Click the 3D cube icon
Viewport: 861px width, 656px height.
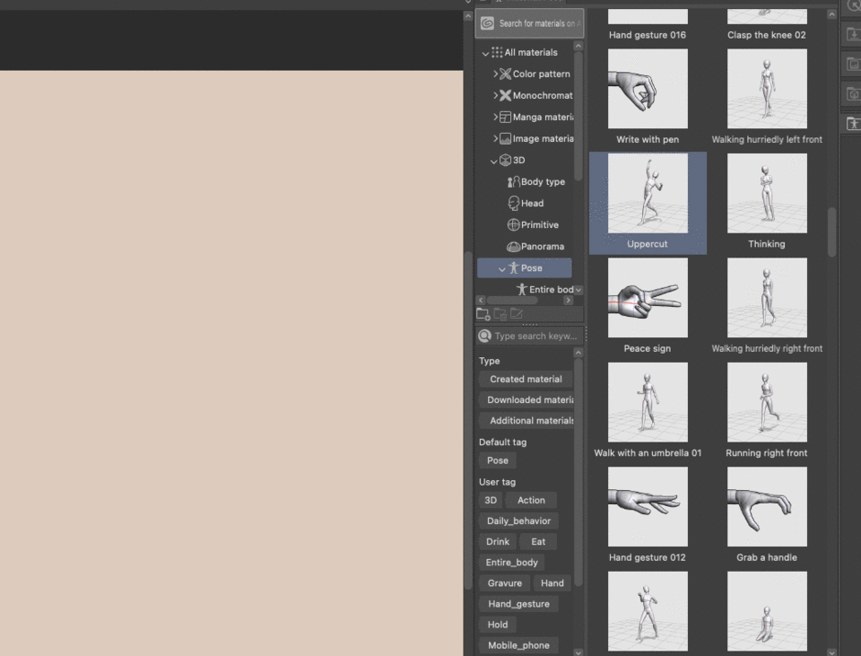(505, 161)
